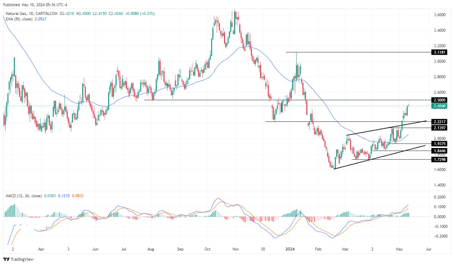
Task: Click "Nov" on the time axis
Action: pyautogui.click(x=236, y=248)
